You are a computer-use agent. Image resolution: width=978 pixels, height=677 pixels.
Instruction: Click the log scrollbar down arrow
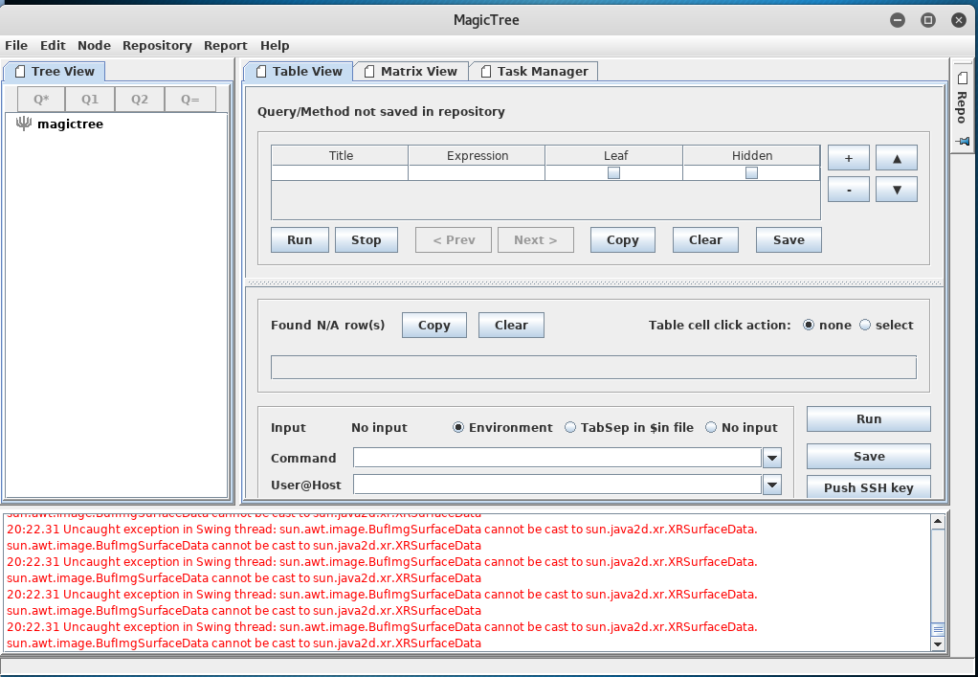938,643
